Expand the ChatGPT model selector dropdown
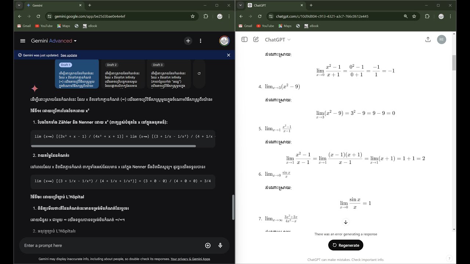 point(278,40)
